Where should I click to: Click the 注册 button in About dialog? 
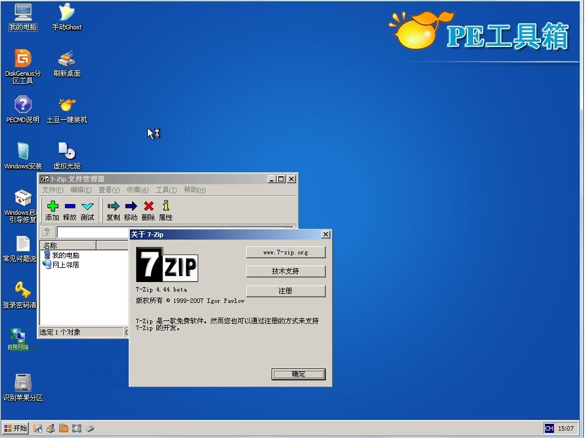pyautogui.click(x=286, y=291)
